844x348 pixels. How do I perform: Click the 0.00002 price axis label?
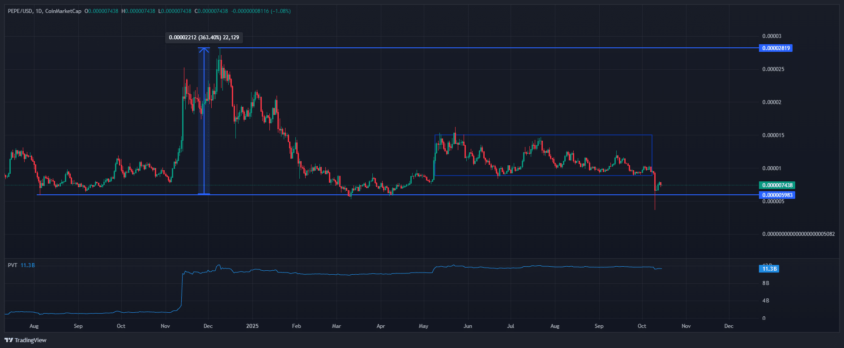772,102
